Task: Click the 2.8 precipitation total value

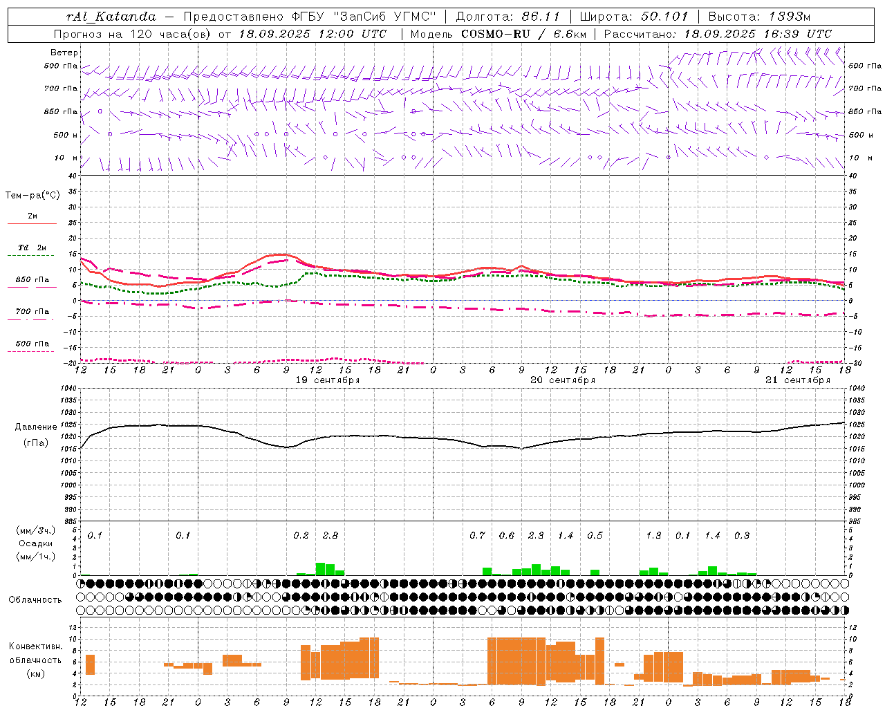Action: [330, 535]
